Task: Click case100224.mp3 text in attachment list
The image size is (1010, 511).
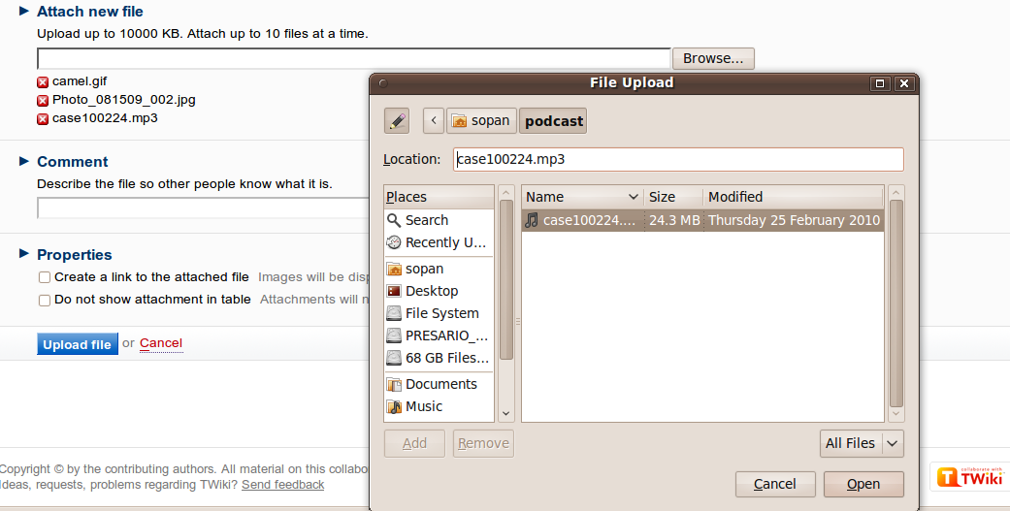Action: coord(105,117)
